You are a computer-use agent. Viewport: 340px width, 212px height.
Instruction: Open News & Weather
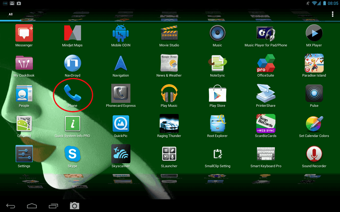click(x=169, y=63)
